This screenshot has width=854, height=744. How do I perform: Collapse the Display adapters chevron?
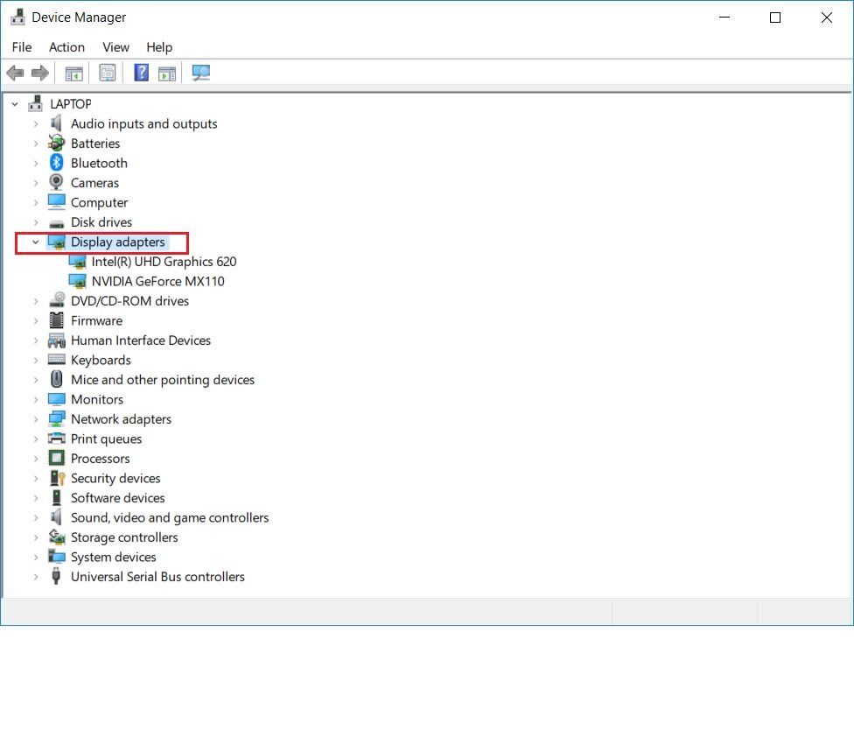click(x=35, y=242)
